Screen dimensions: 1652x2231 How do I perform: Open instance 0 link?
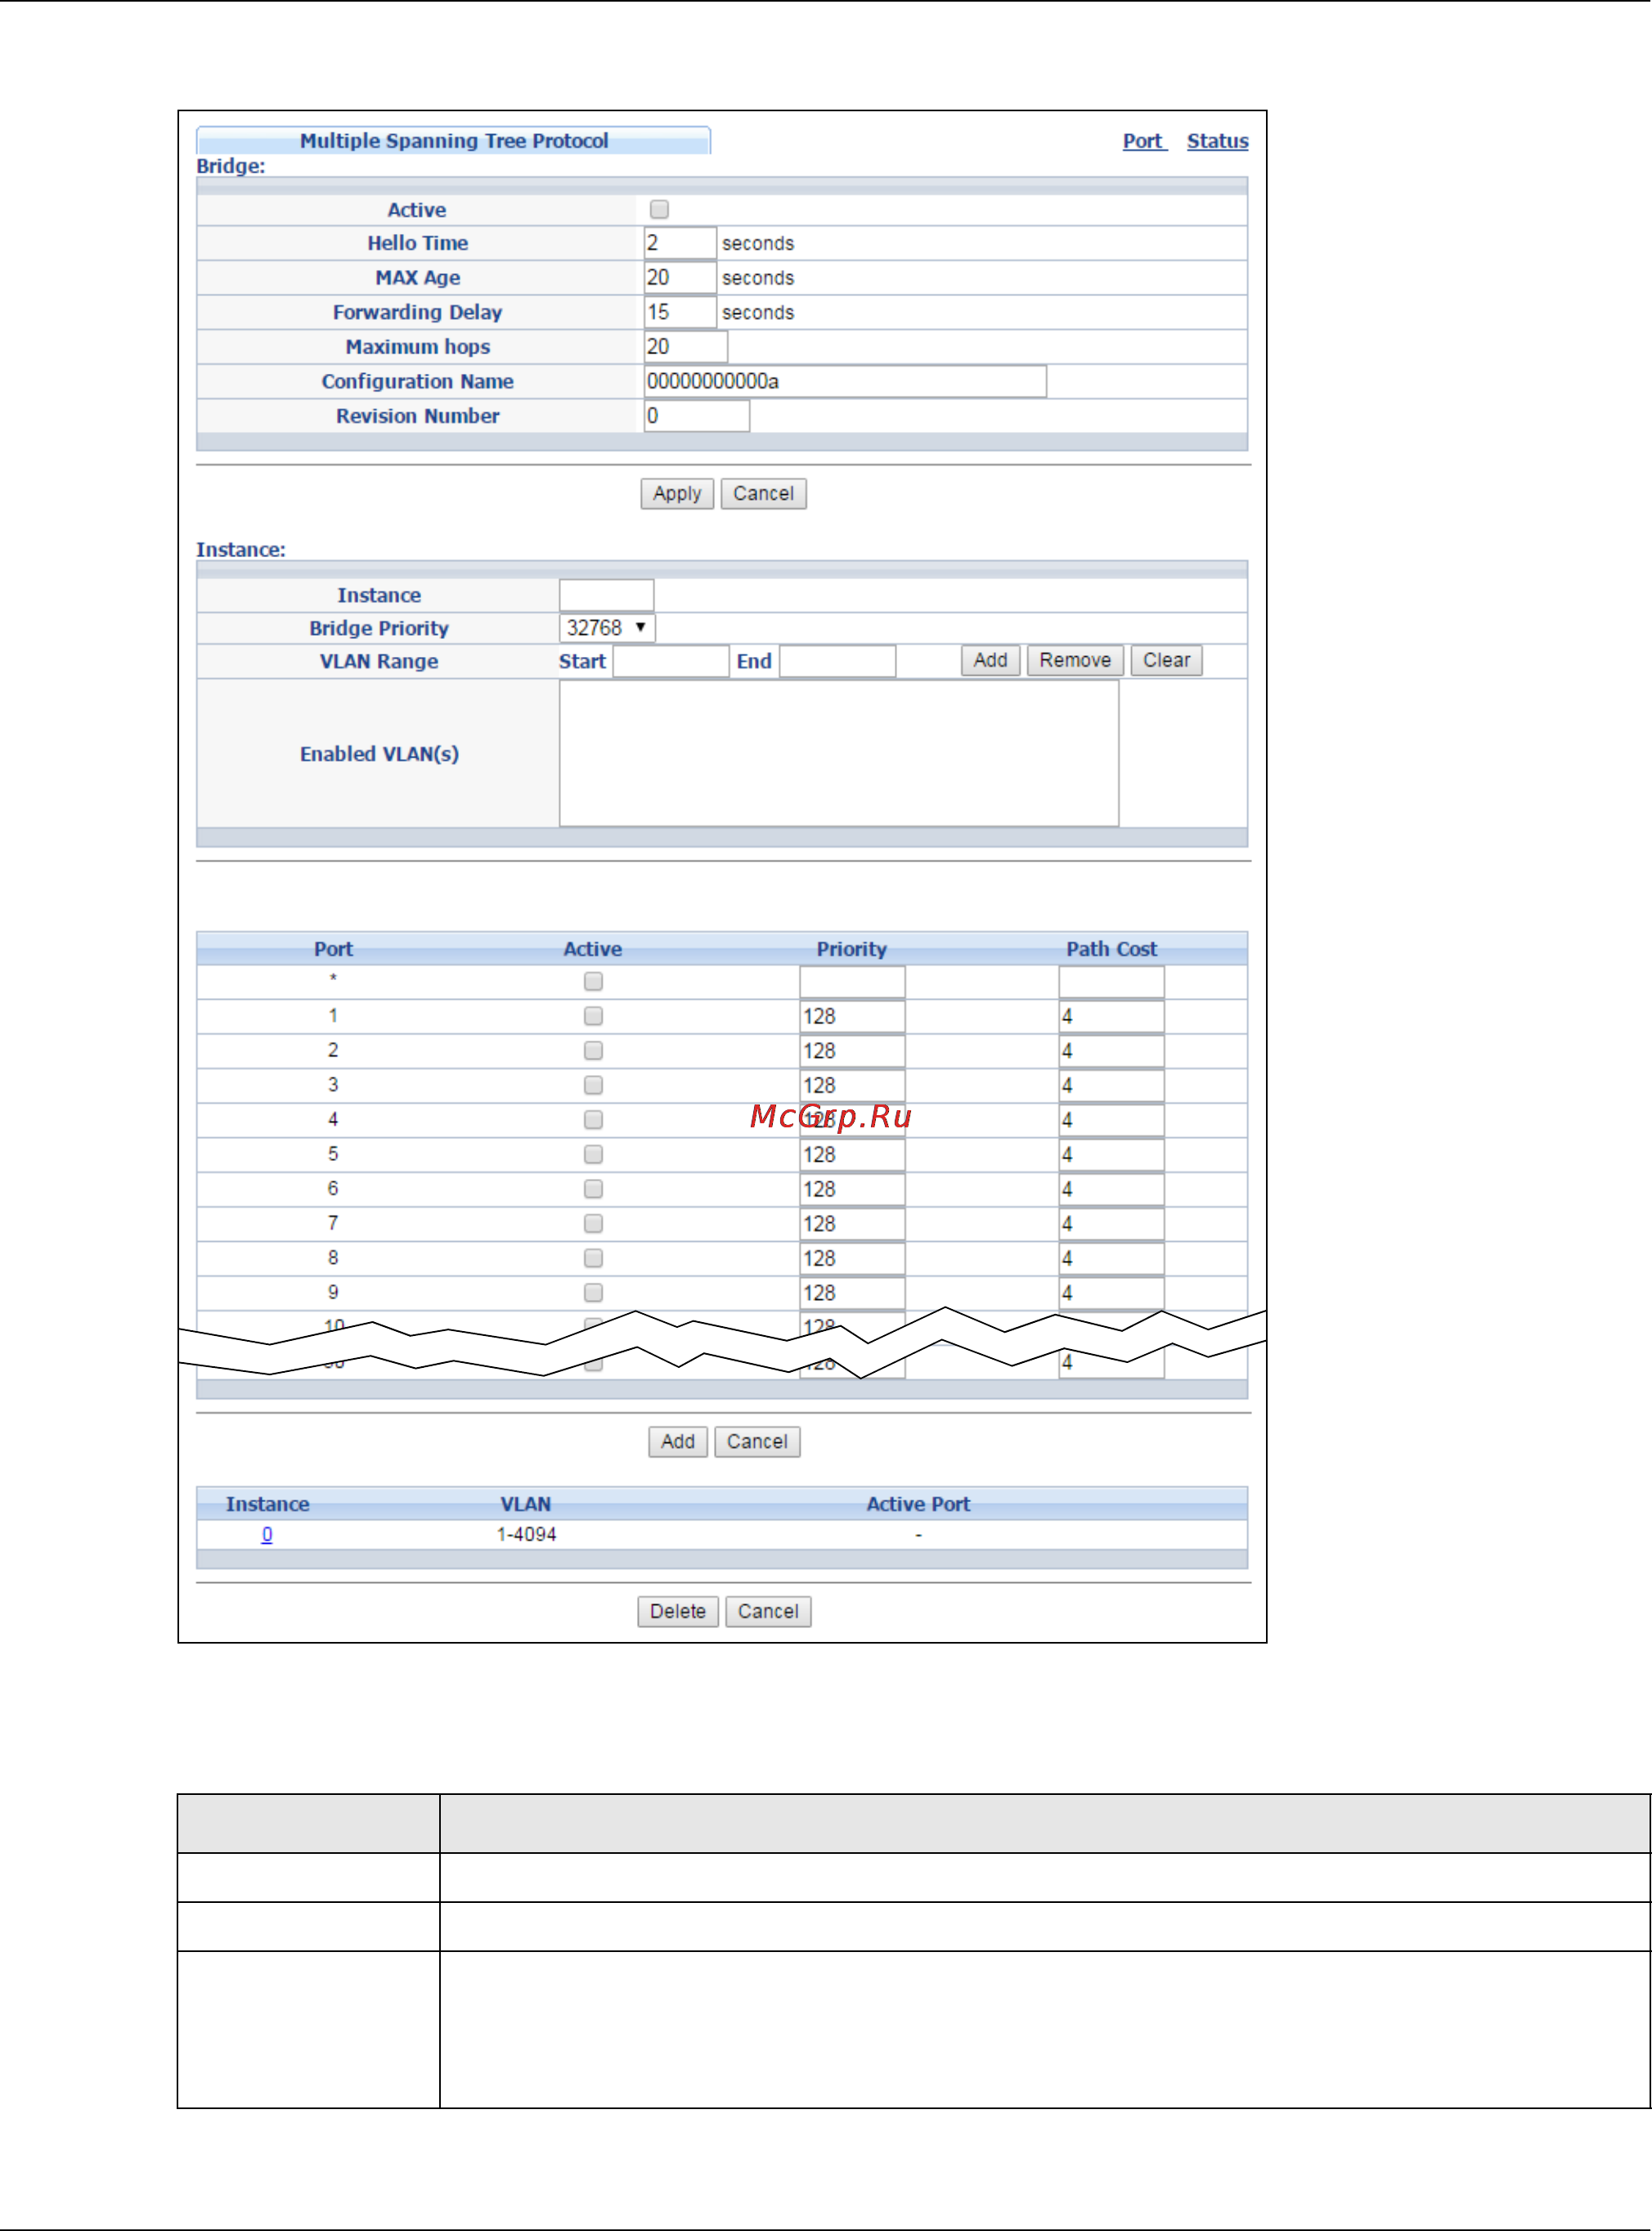(267, 1536)
